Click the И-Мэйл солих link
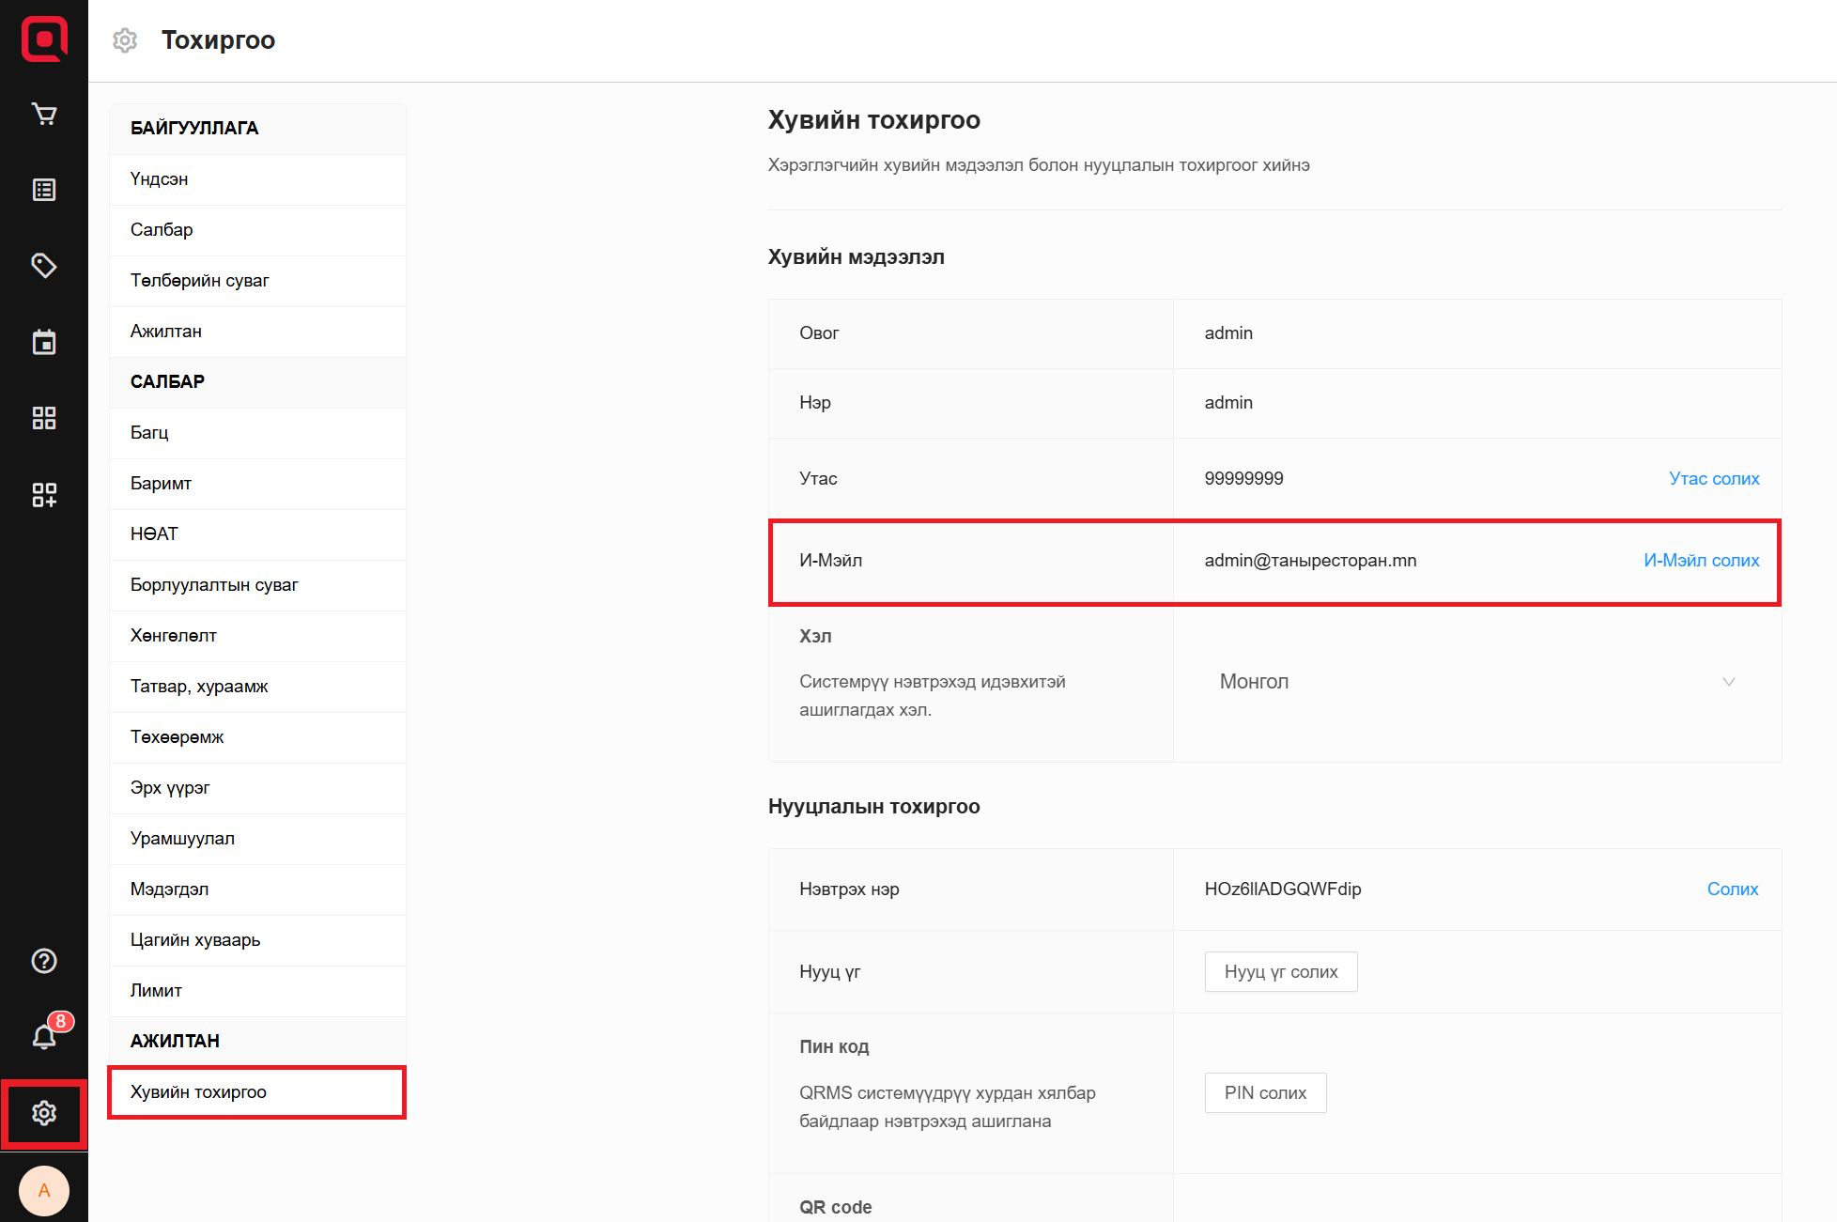The width and height of the screenshot is (1837, 1222). pos(1701,561)
